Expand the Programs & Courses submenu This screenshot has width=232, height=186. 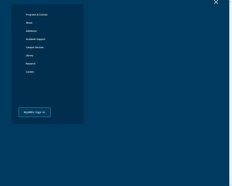click(36, 15)
